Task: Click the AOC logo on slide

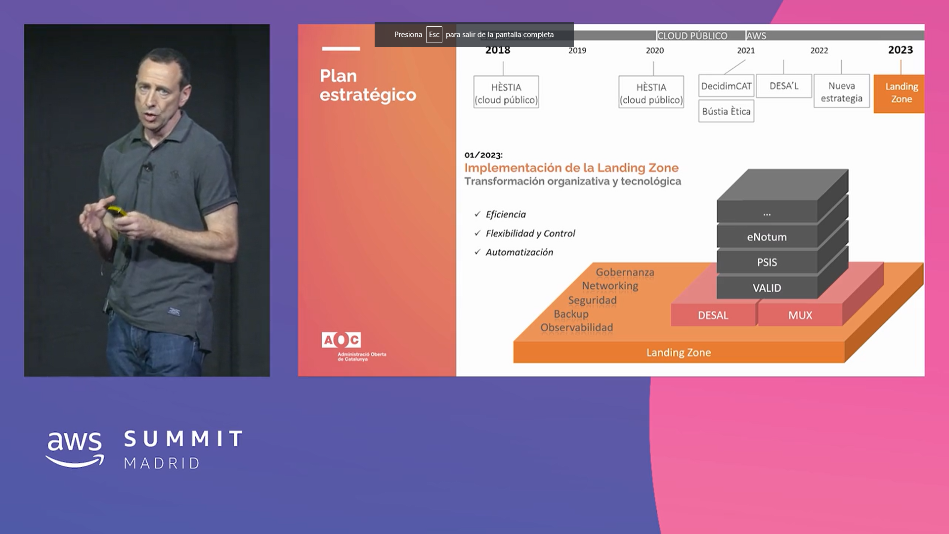Action: point(341,340)
